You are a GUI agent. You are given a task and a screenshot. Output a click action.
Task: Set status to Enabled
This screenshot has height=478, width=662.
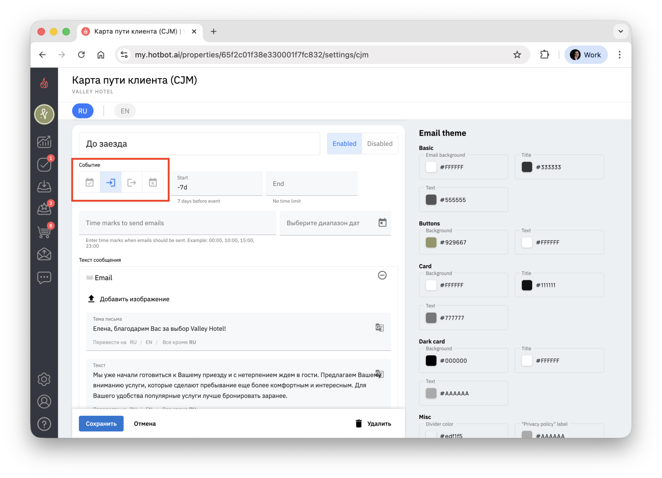344,144
